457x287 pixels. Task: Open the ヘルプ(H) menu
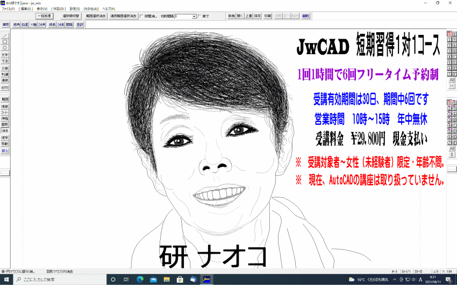click(x=109, y=9)
